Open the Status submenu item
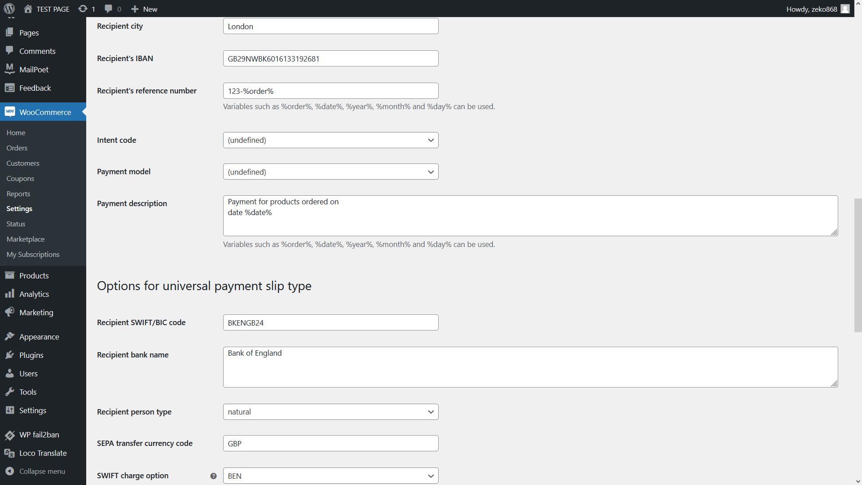862x485 pixels. (x=16, y=224)
